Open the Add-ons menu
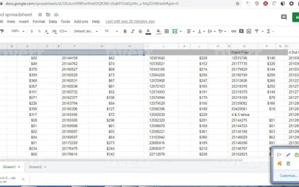Image resolution: width=299 pixels, height=187 pixels. tap(81, 22)
